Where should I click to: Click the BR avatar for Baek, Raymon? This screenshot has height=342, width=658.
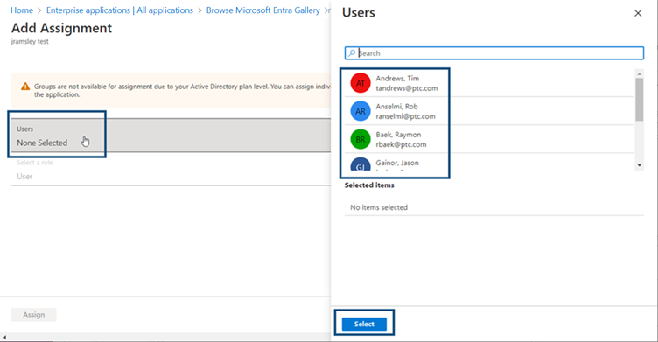pyautogui.click(x=360, y=139)
